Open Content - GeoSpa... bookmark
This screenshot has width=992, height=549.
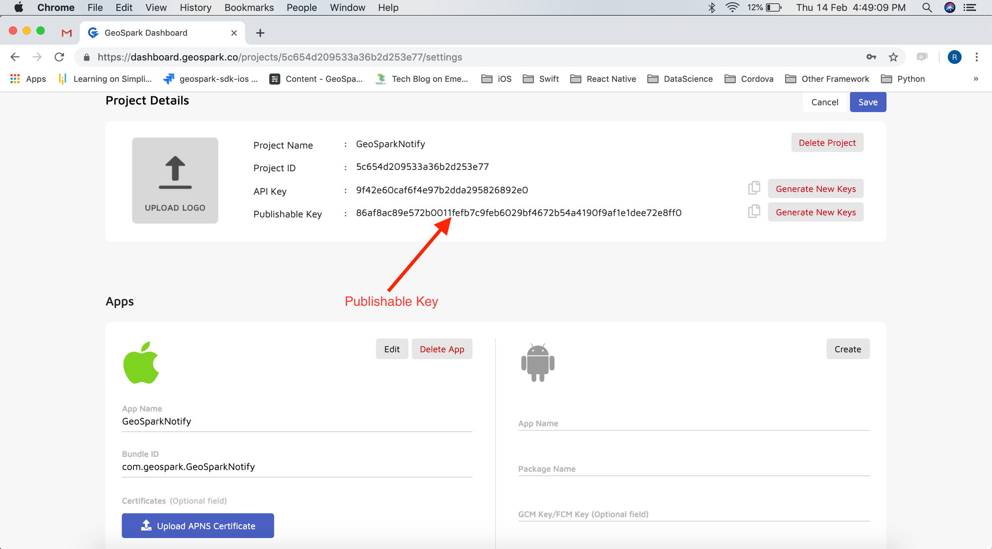[316, 79]
